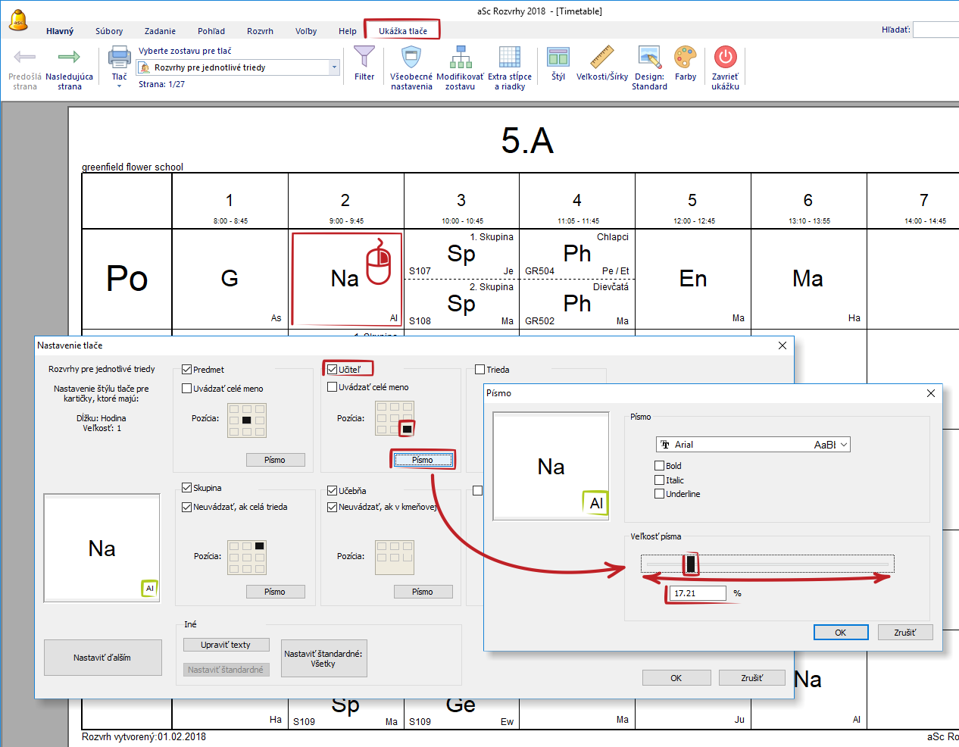The image size is (959, 747).
Task: Switch to the Rozvrh tab
Action: (260, 31)
